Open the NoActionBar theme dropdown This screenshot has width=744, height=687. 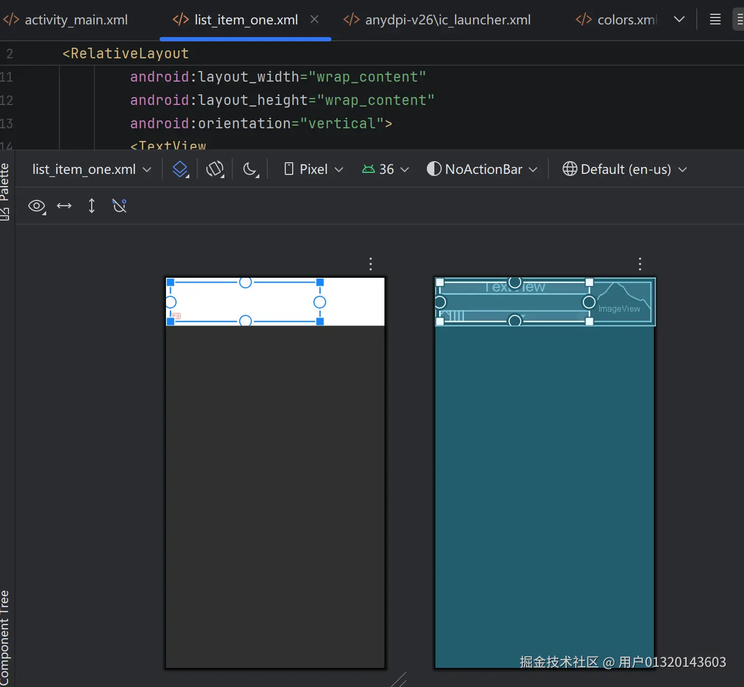pos(483,169)
